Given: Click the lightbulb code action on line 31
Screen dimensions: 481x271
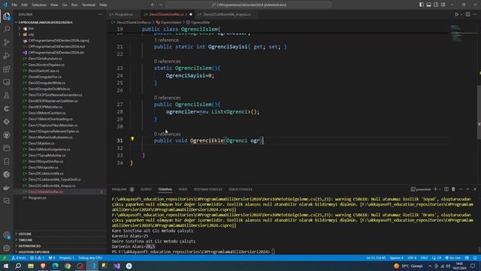Looking at the screenshot, I should [x=132, y=139].
